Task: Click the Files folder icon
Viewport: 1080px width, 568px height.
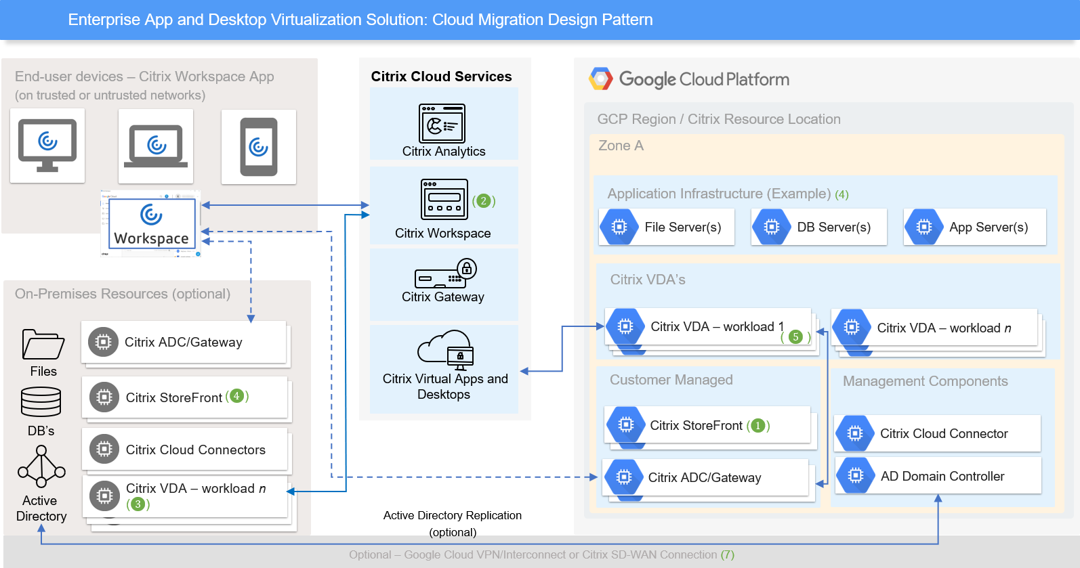Action: tap(43, 344)
